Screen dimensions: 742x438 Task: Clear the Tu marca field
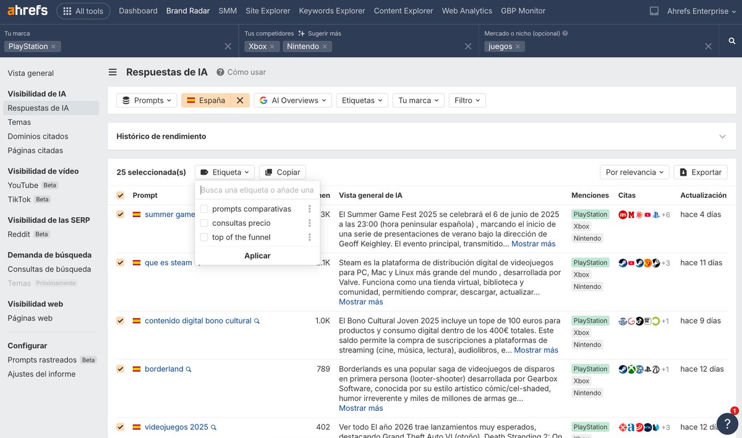point(228,46)
